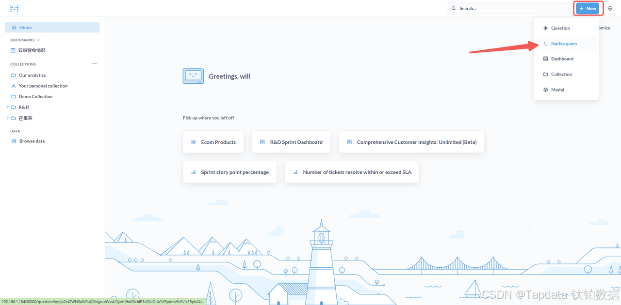Open Number of tickets resolve within SLA card
The width and height of the screenshot is (621, 305).
pyautogui.click(x=352, y=172)
